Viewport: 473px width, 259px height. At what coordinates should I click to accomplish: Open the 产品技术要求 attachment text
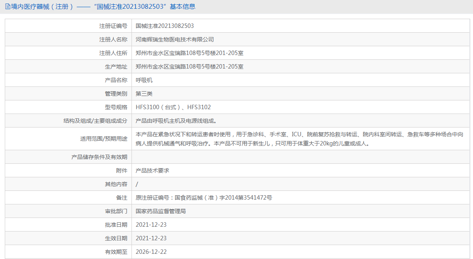click(x=152, y=171)
